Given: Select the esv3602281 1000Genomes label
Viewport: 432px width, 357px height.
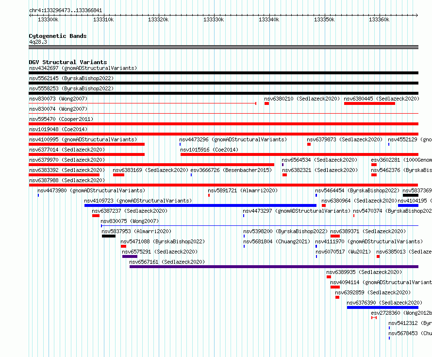Looking at the screenshot, I should coord(401,160).
